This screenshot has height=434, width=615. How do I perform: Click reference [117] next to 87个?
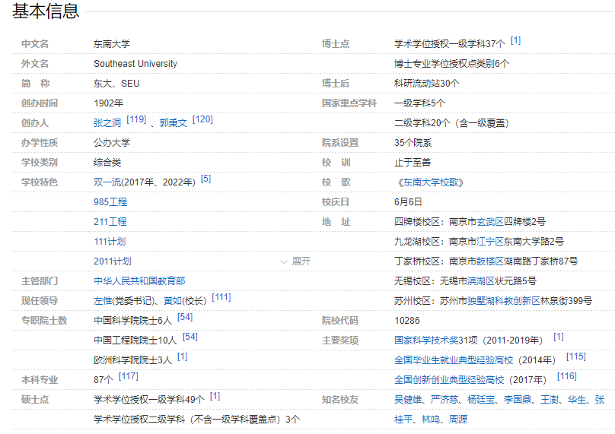(129, 376)
